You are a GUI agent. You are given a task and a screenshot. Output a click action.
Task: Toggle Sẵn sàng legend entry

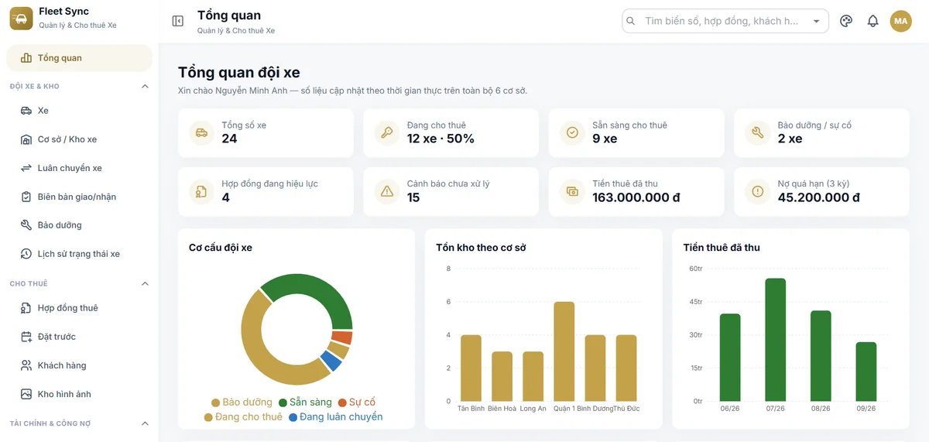point(305,403)
